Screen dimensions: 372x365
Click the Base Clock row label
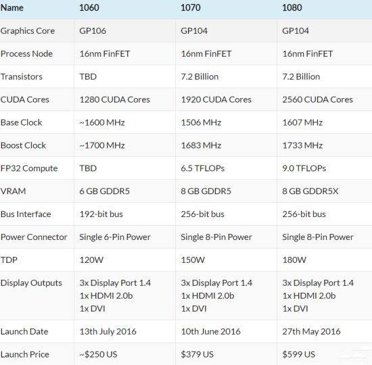[22, 122]
